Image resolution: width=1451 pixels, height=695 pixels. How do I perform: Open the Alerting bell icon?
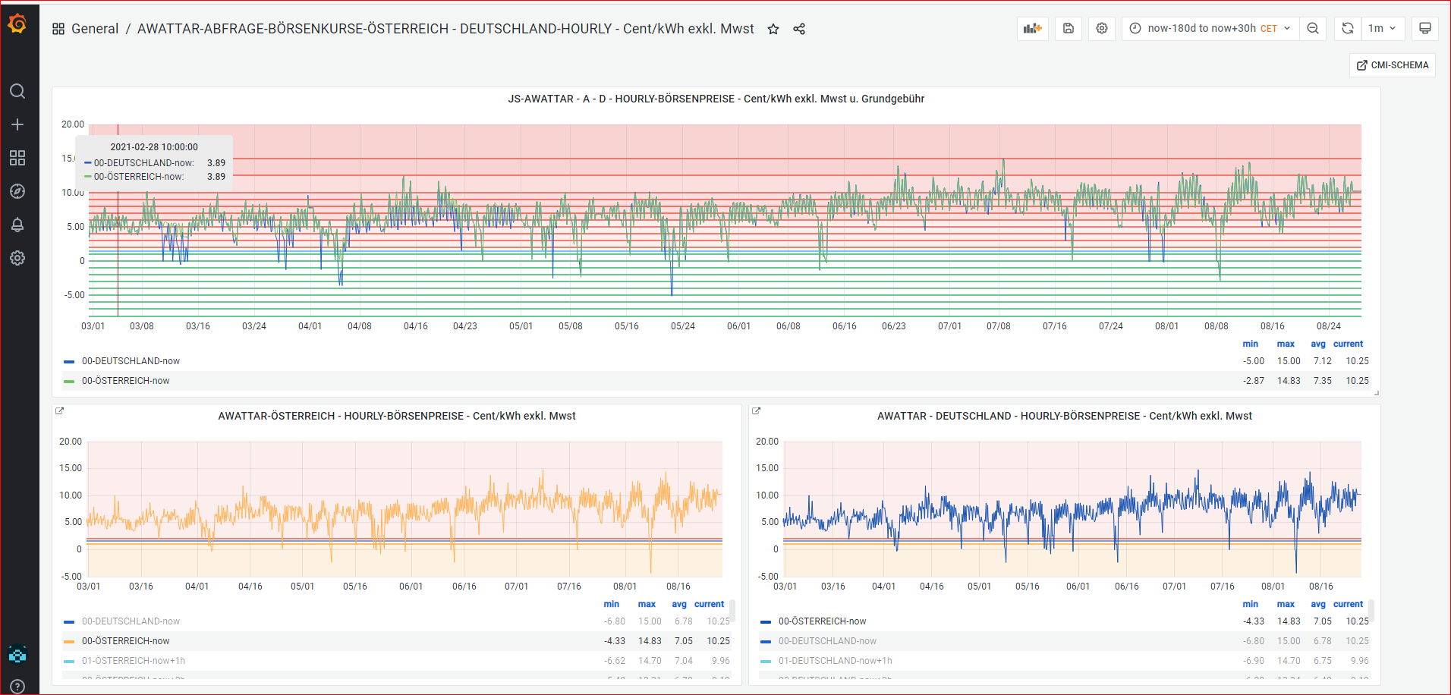pyautogui.click(x=17, y=225)
